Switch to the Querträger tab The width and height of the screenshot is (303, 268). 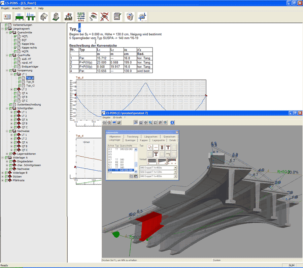point(130,140)
